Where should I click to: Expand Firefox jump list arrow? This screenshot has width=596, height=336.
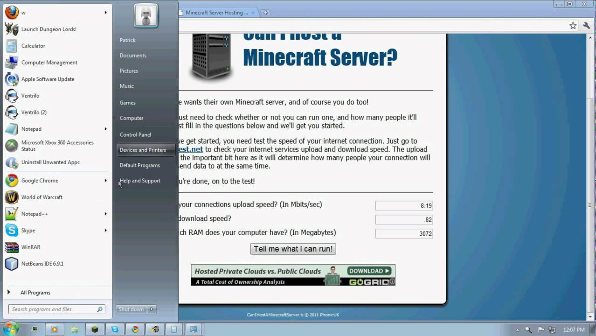click(105, 13)
